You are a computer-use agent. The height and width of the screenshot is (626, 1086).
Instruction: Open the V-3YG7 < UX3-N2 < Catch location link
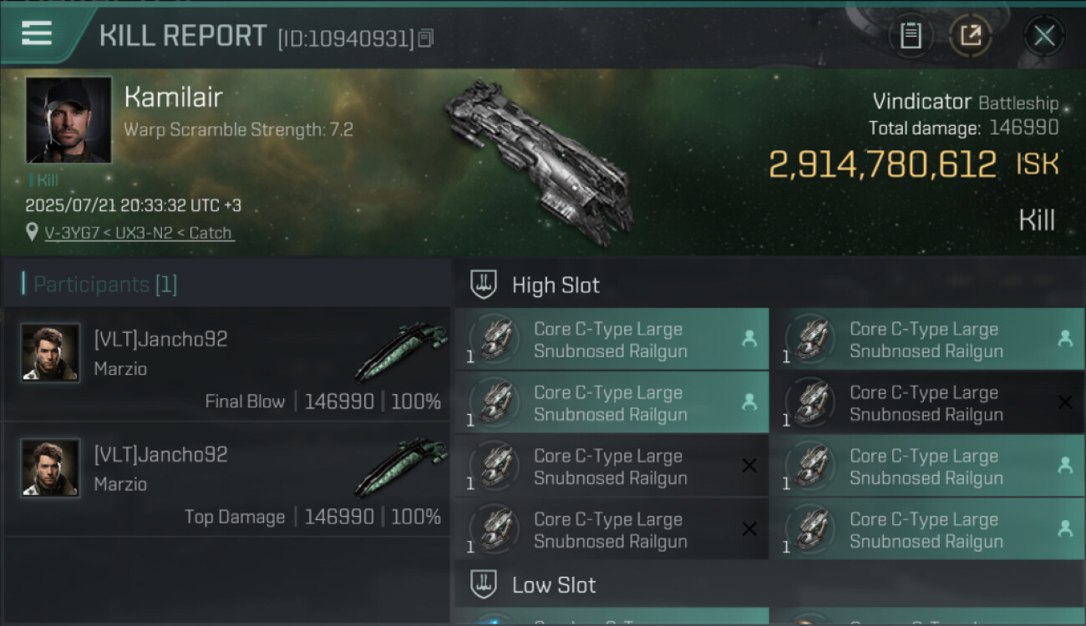[138, 233]
